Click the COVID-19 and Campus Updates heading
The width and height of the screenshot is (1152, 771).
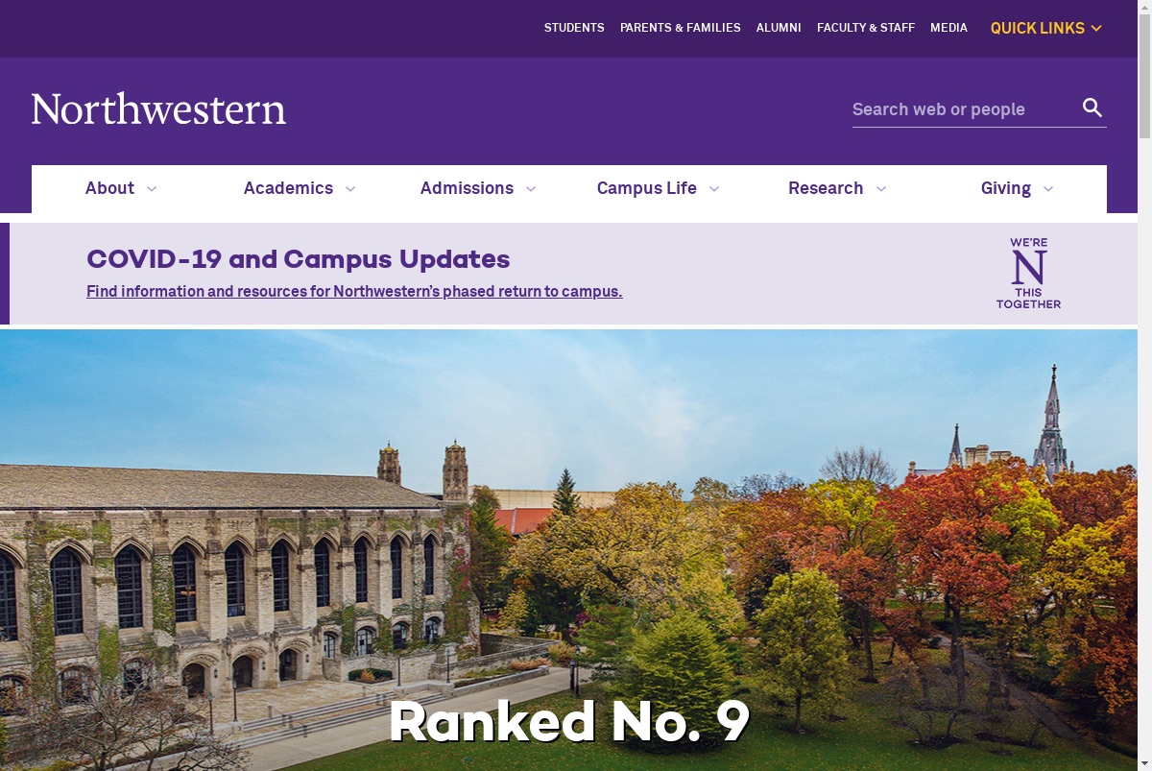click(299, 259)
